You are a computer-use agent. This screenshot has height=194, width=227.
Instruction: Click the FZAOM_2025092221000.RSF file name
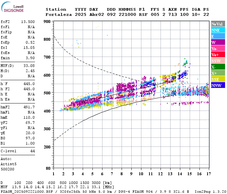tap(27, 191)
